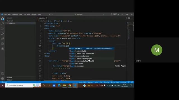Screen dimensions: 179x100
Task: Go back using the title bar arrow
Action: pyautogui.click(x=50, y=14)
